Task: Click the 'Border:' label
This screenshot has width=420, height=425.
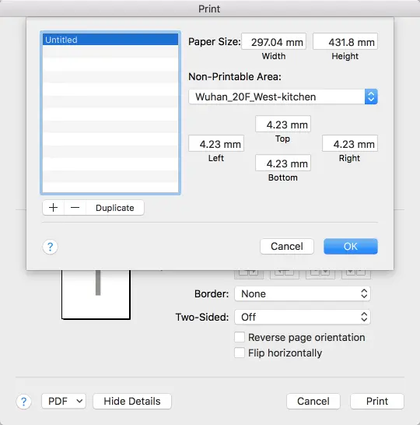Action: click(212, 293)
